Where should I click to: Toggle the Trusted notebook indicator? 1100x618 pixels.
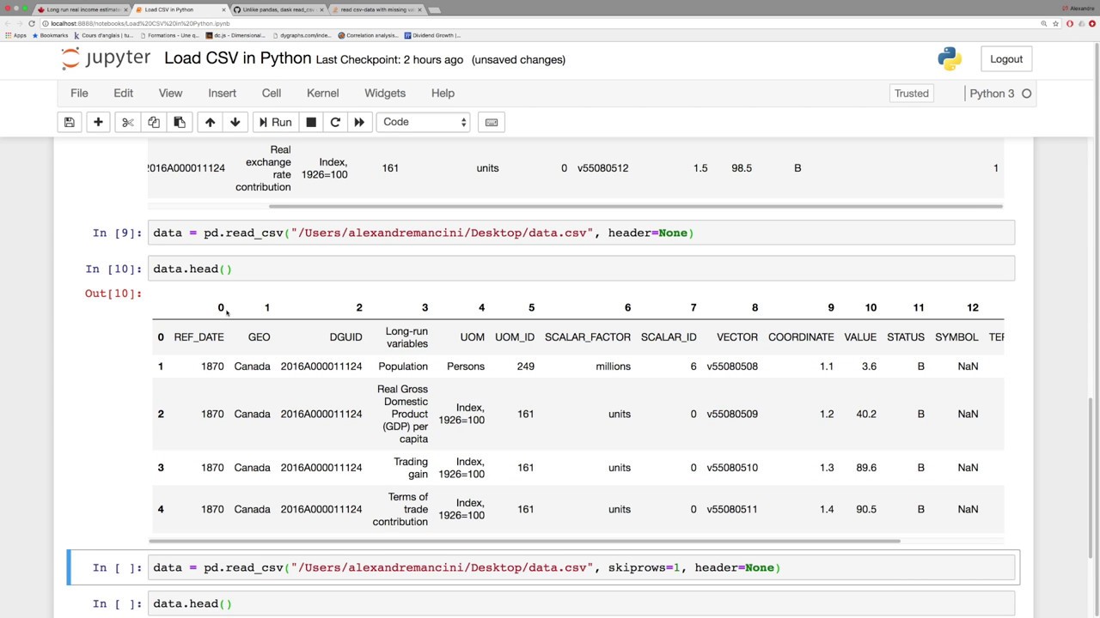[x=911, y=94]
